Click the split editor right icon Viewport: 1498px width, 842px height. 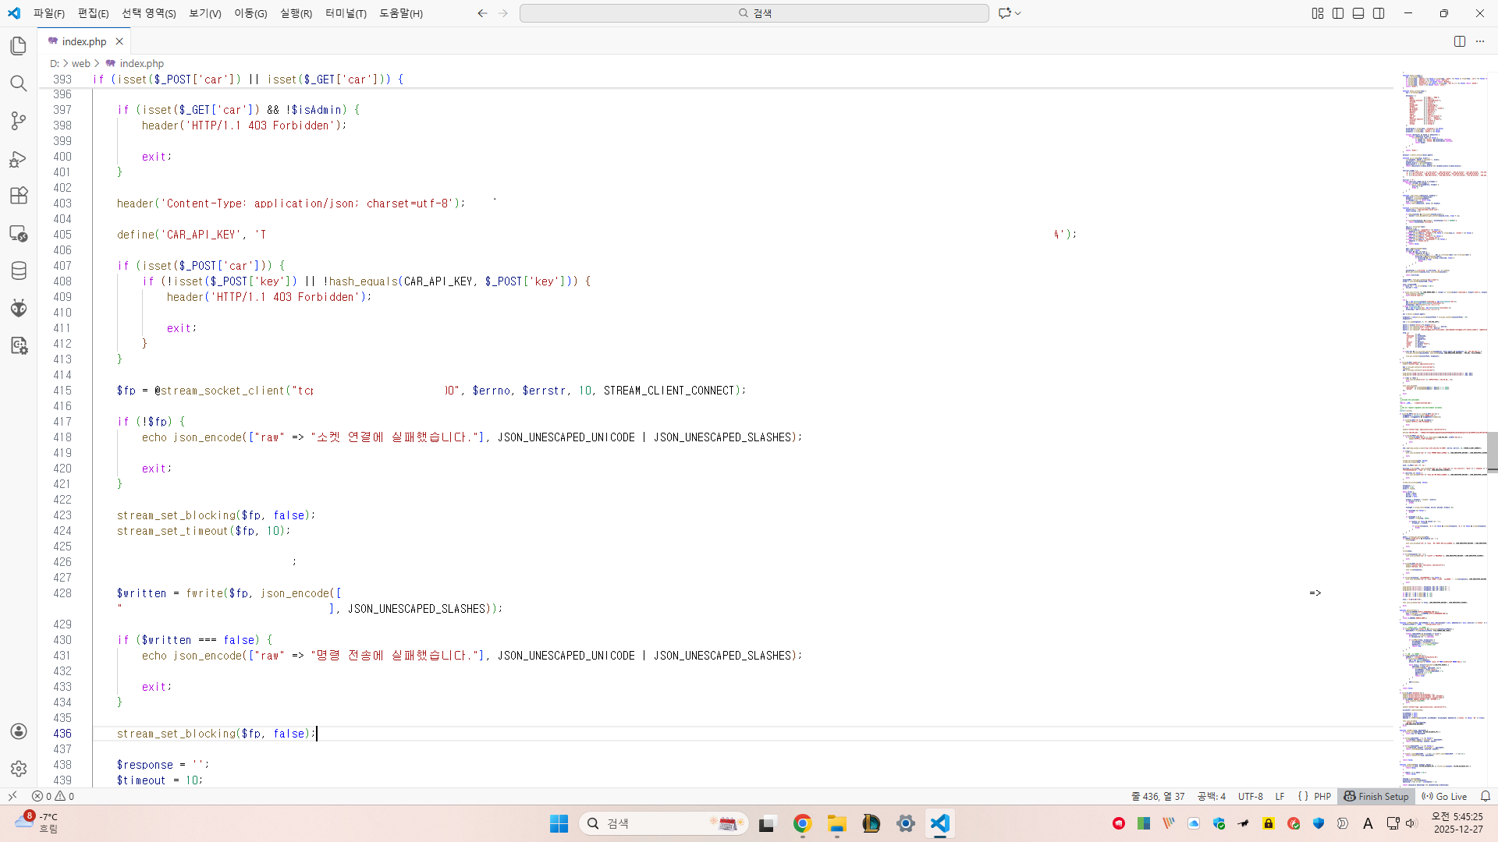pyautogui.click(x=1460, y=41)
